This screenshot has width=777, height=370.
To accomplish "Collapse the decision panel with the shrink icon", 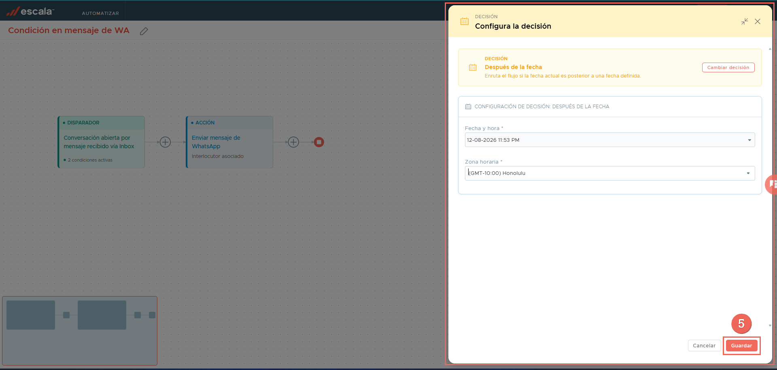I will point(745,21).
